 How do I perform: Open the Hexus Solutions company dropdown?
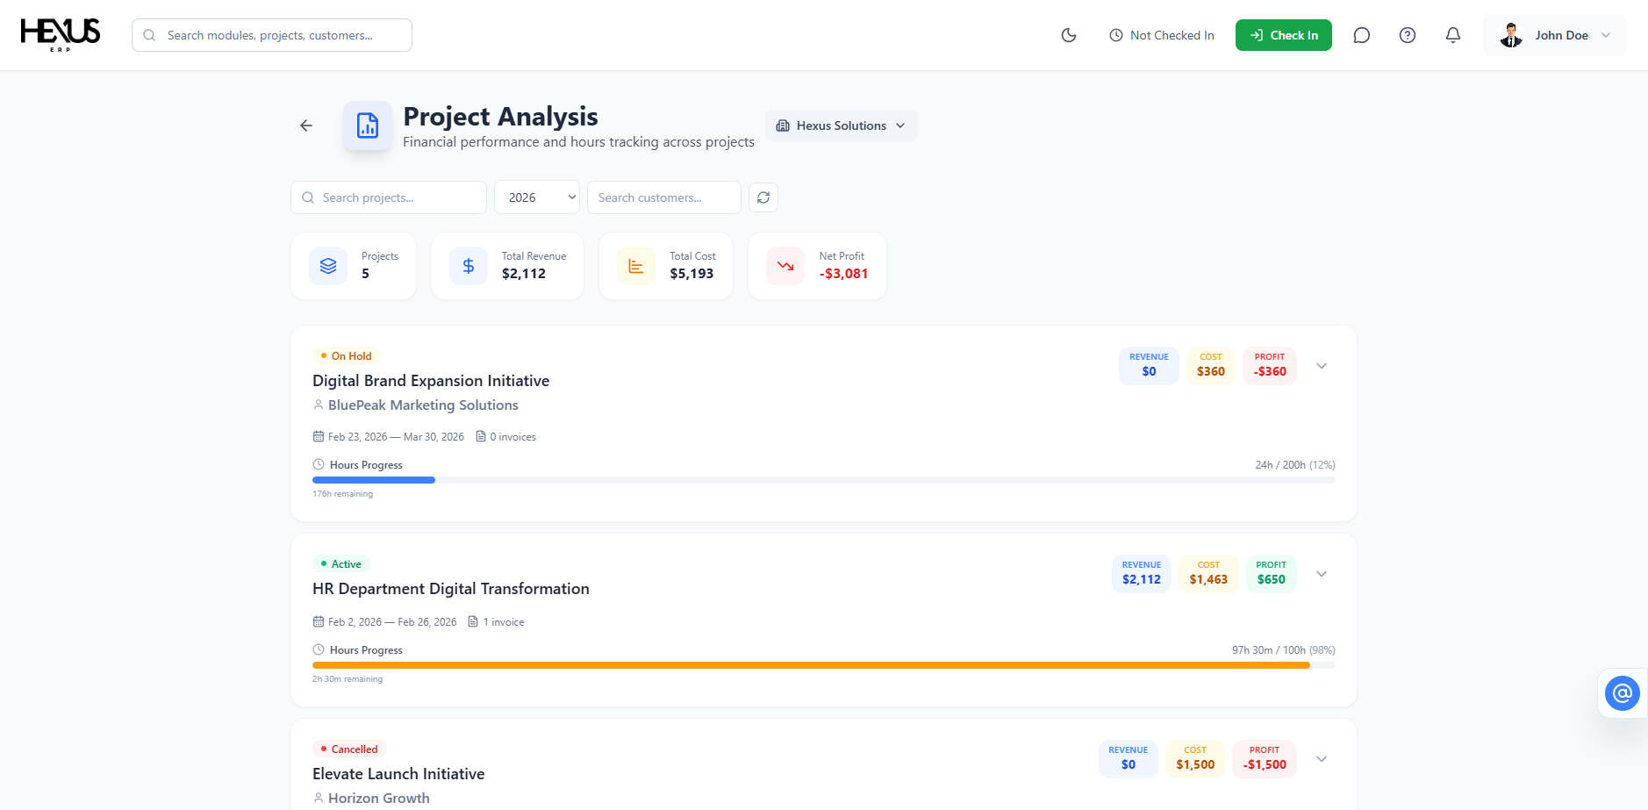click(842, 125)
